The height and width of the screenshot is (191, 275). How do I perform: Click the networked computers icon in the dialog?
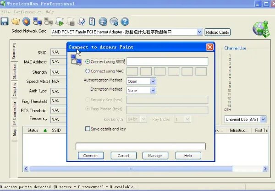coord(76,60)
